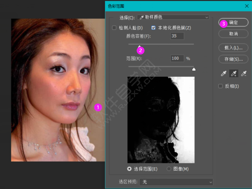Choose the 图像(M) radio button
The image size is (252, 189).
[x=169, y=169]
